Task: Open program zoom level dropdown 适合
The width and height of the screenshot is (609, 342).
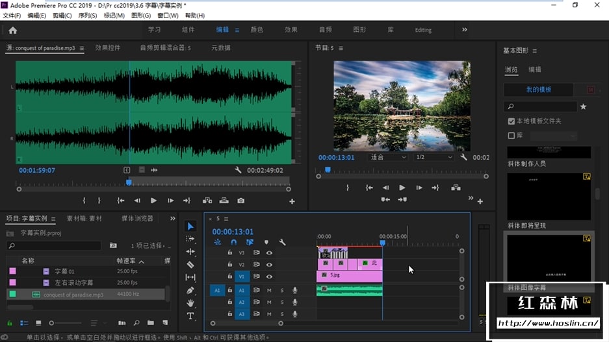Action: point(387,157)
